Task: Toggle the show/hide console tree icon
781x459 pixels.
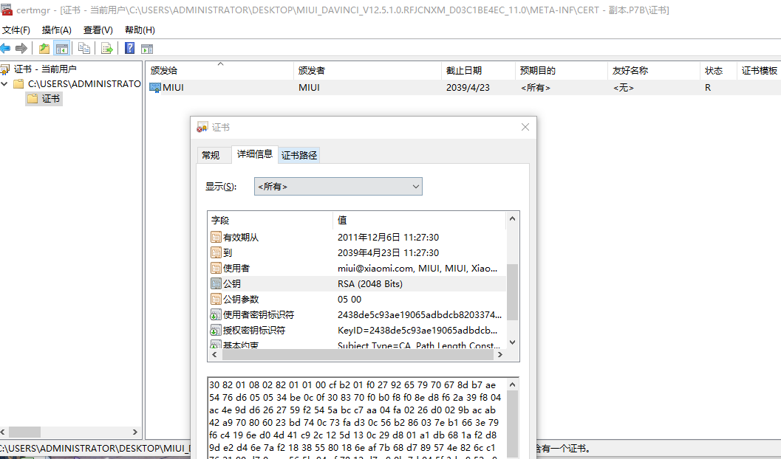Action: (x=62, y=48)
